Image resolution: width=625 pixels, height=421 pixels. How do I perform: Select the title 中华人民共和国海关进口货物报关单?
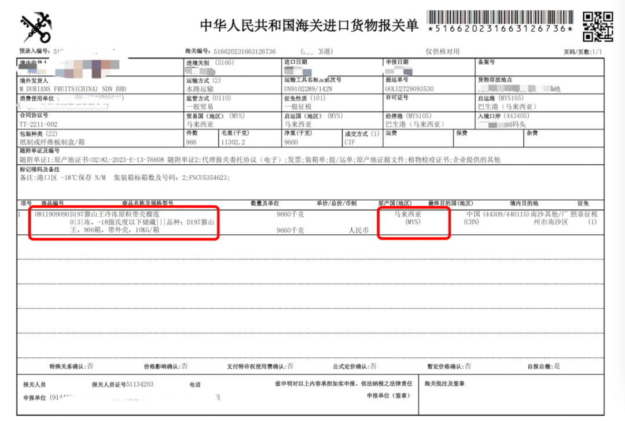coord(309,25)
